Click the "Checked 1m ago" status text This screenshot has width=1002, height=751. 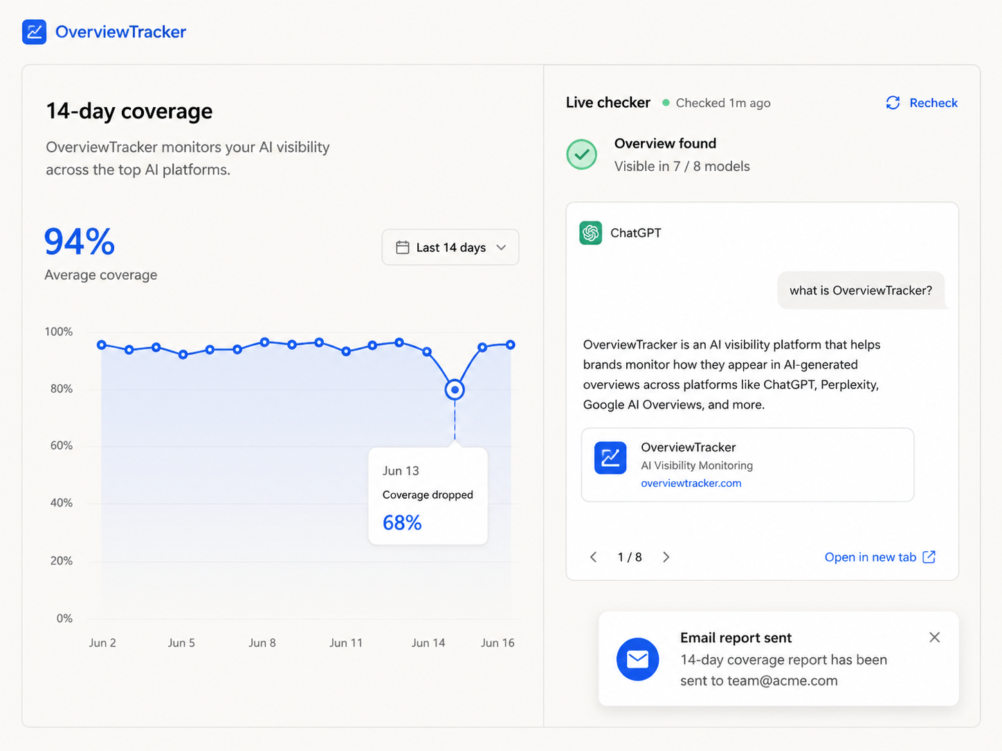(723, 103)
